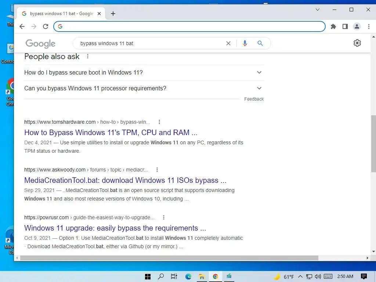
Task: Reload the current page
Action: tap(46, 26)
